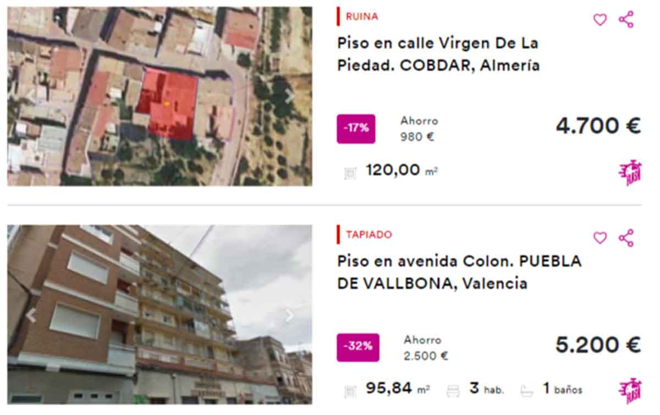Image resolution: width=660 pixels, height=415 pixels.
Task: Favorite the Cobdar listing with heart icon
Action: tap(599, 20)
